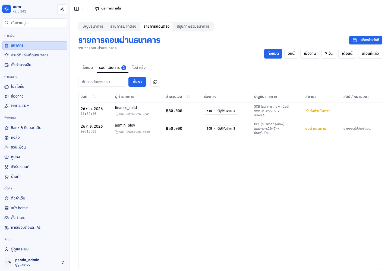391x271 pixels.
Task: Copy transaction ID OWT-20260926-0040 icon
Action: tap(116, 132)
